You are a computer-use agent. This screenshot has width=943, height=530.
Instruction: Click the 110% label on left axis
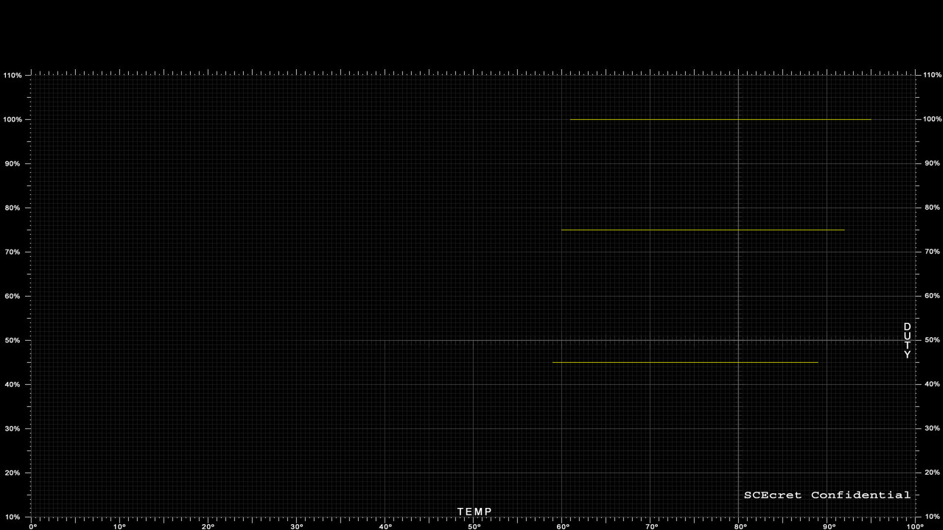click(13, 75)
